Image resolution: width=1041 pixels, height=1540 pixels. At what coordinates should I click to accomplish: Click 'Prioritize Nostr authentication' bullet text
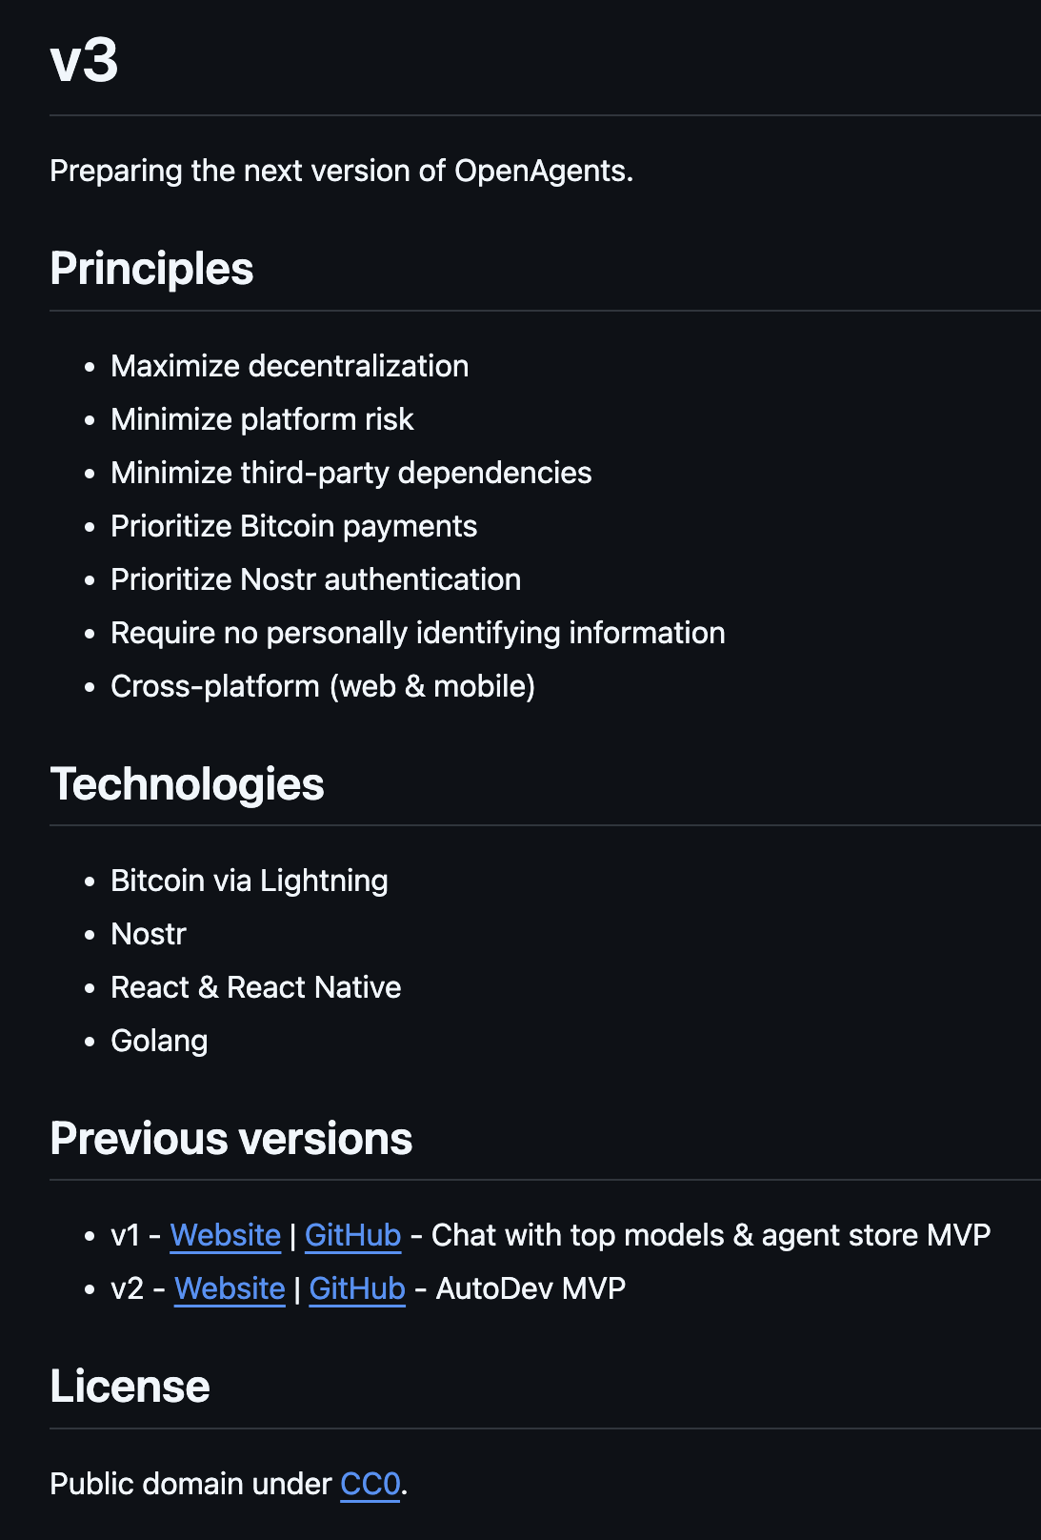click(315, 579)
